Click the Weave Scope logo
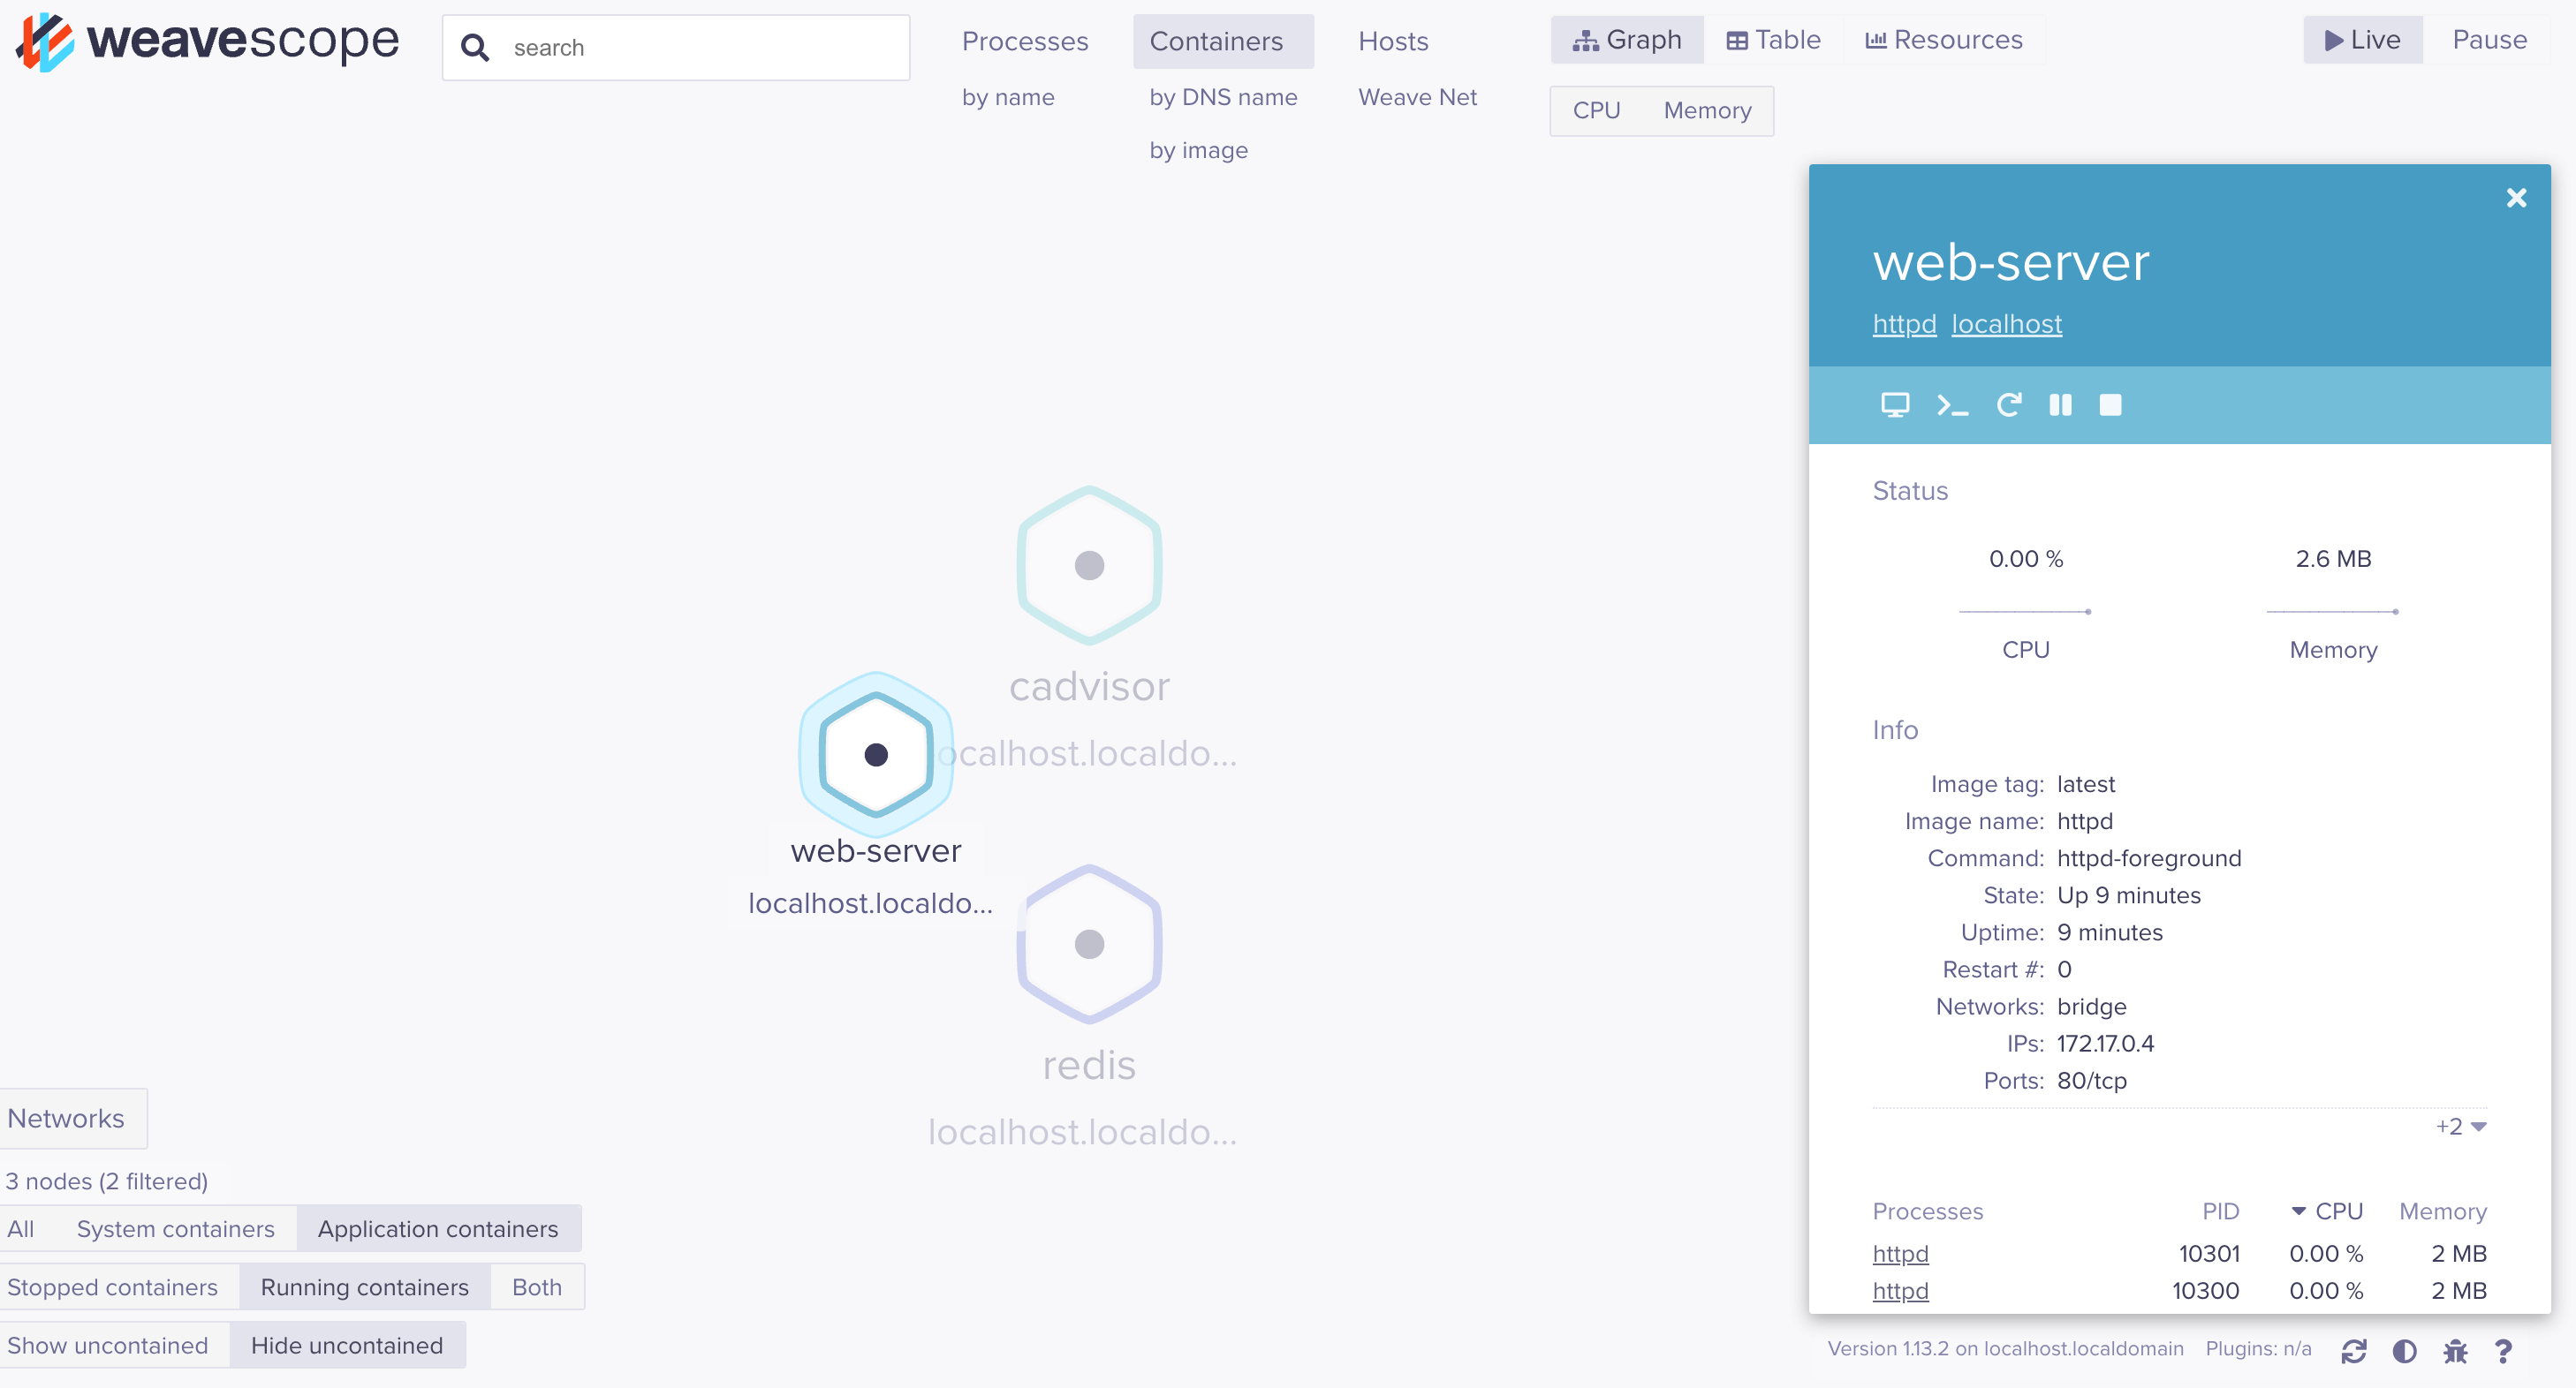This screenshot has height=1388, width=2576. pyautogui.click(x=207, y=42)
